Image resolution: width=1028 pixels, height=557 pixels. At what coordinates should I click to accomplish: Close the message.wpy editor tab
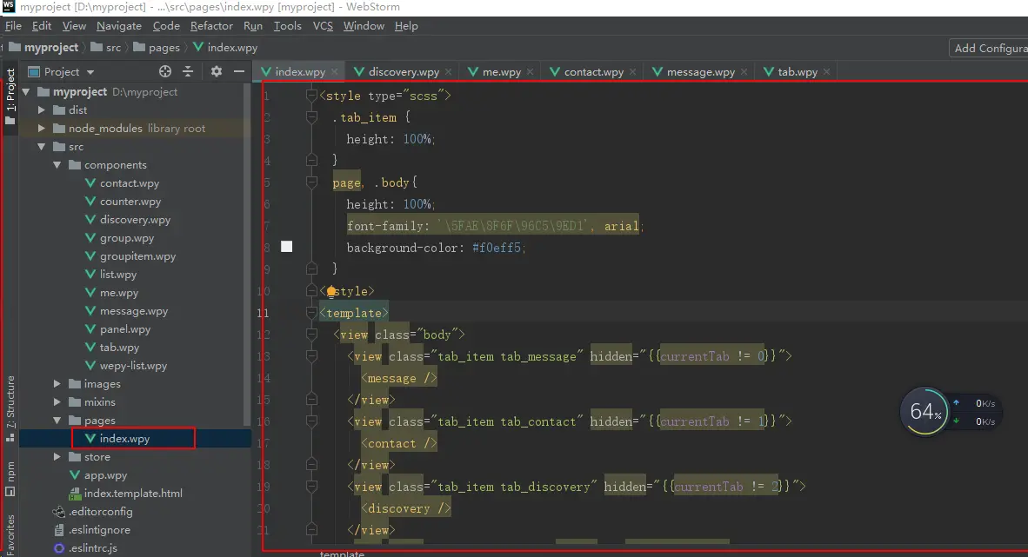pyautogui.click(x=744, y=71)
